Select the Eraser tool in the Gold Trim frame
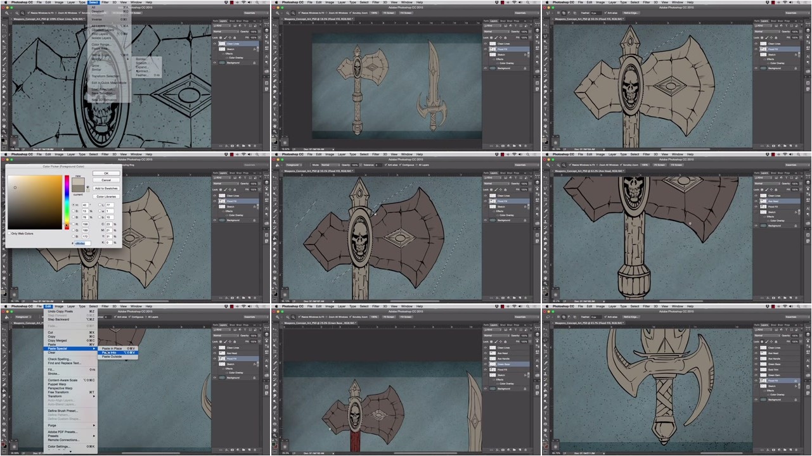This screenshot has width=812, height=456. click(545, 385)
